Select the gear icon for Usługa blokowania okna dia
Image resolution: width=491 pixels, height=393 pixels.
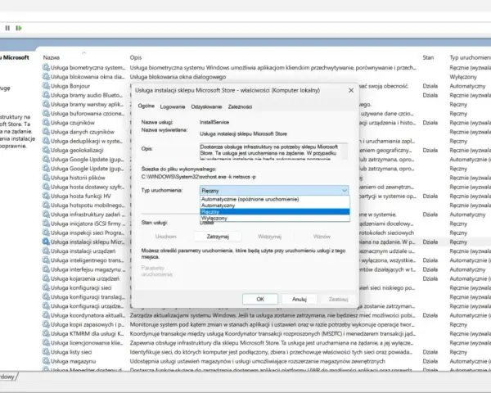46,76
